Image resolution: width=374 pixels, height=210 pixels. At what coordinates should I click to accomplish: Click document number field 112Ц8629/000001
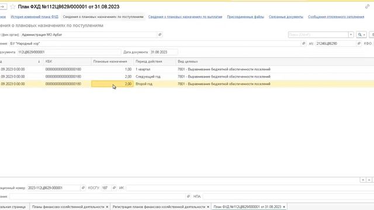point(69,52)
